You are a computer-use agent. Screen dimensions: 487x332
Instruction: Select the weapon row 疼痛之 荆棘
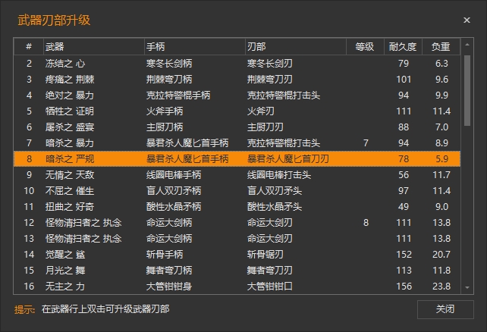pos(237,80)
